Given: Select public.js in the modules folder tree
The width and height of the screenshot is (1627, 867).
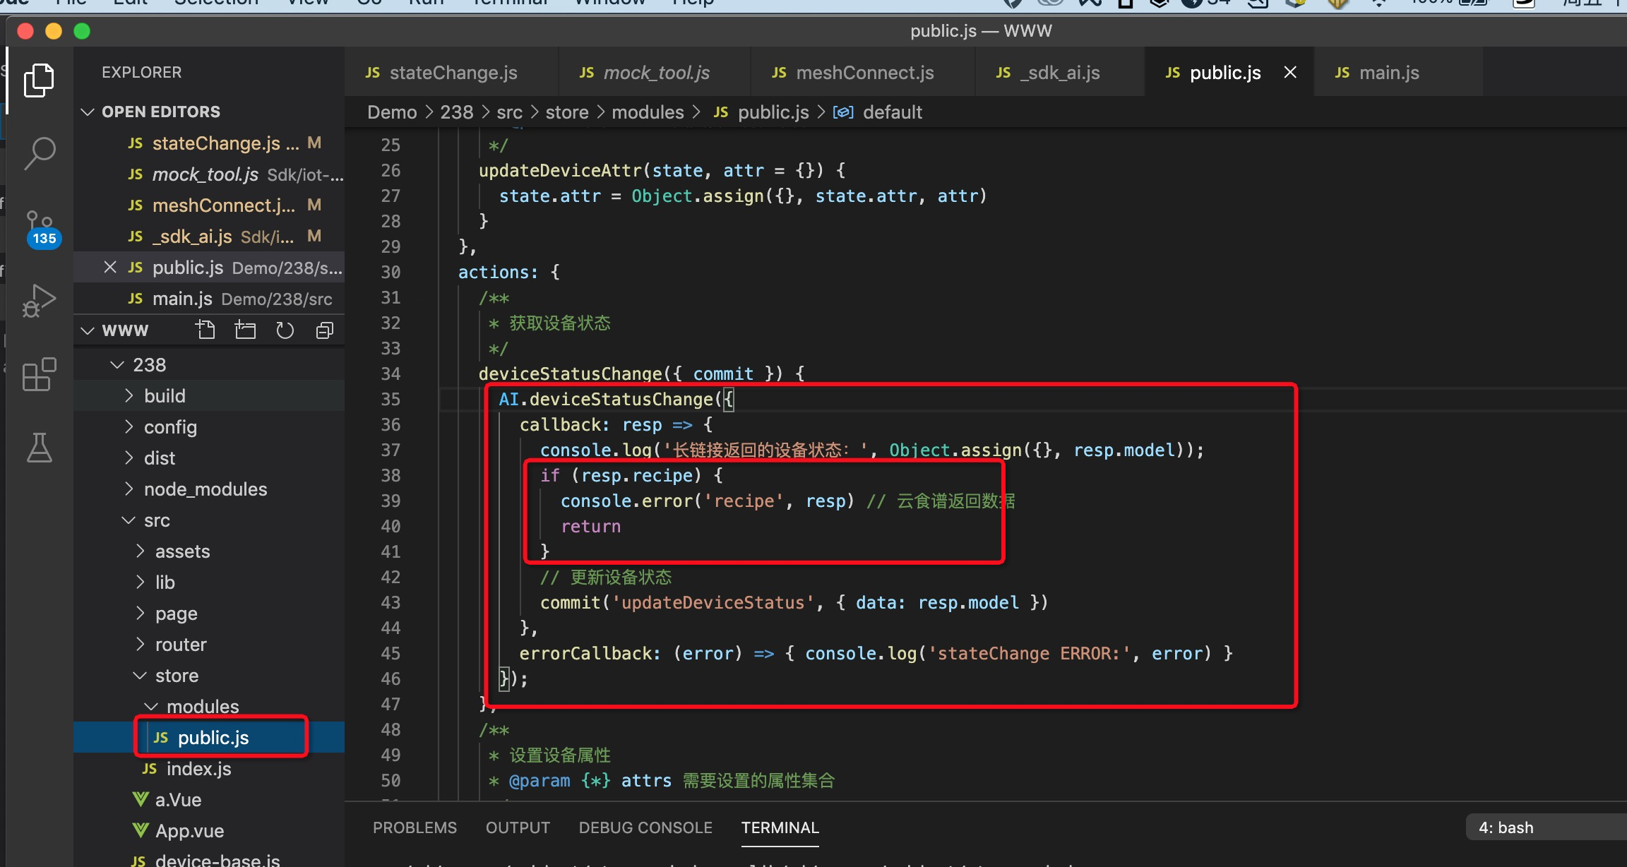Looking at the screenshot, I should 209,737.
